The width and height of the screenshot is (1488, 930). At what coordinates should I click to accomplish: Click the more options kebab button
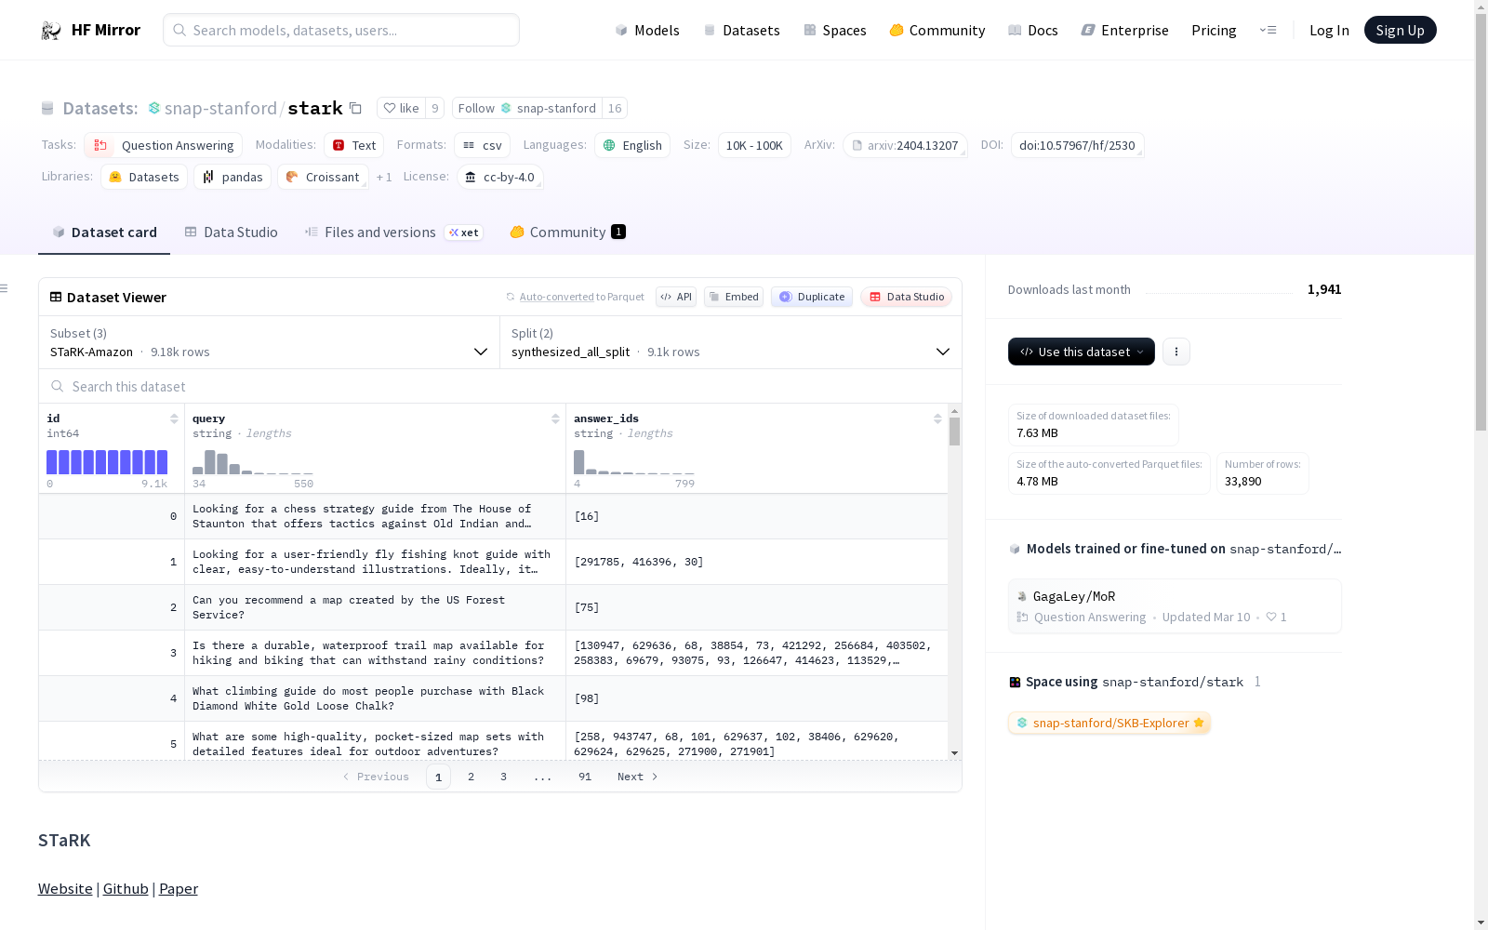tap(1176, 352)
